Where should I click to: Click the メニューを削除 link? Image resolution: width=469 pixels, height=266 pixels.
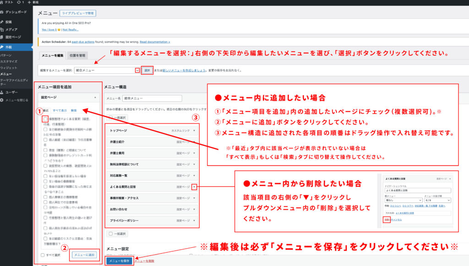tap(144, 261)
